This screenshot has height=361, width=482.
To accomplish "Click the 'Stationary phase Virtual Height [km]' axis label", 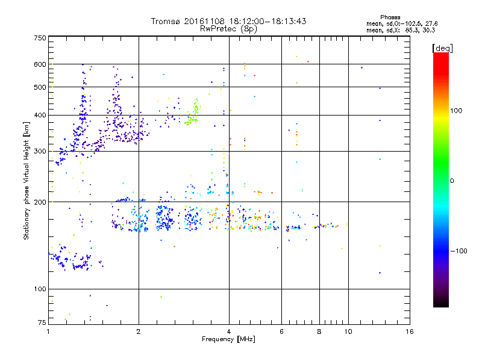I will pos(27,181).
